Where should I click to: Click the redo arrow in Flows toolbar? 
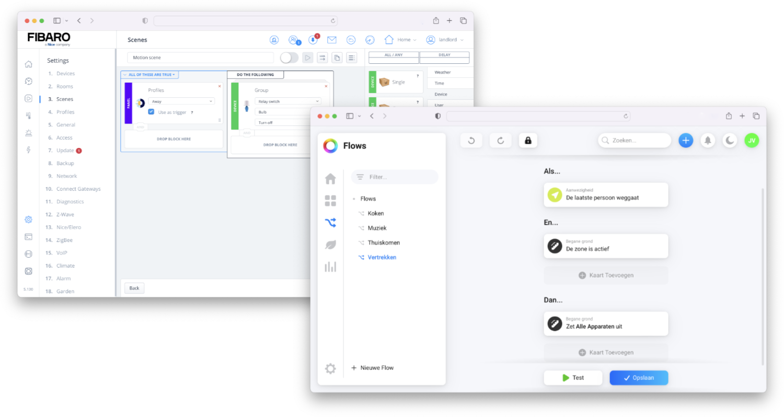point(500,140)
